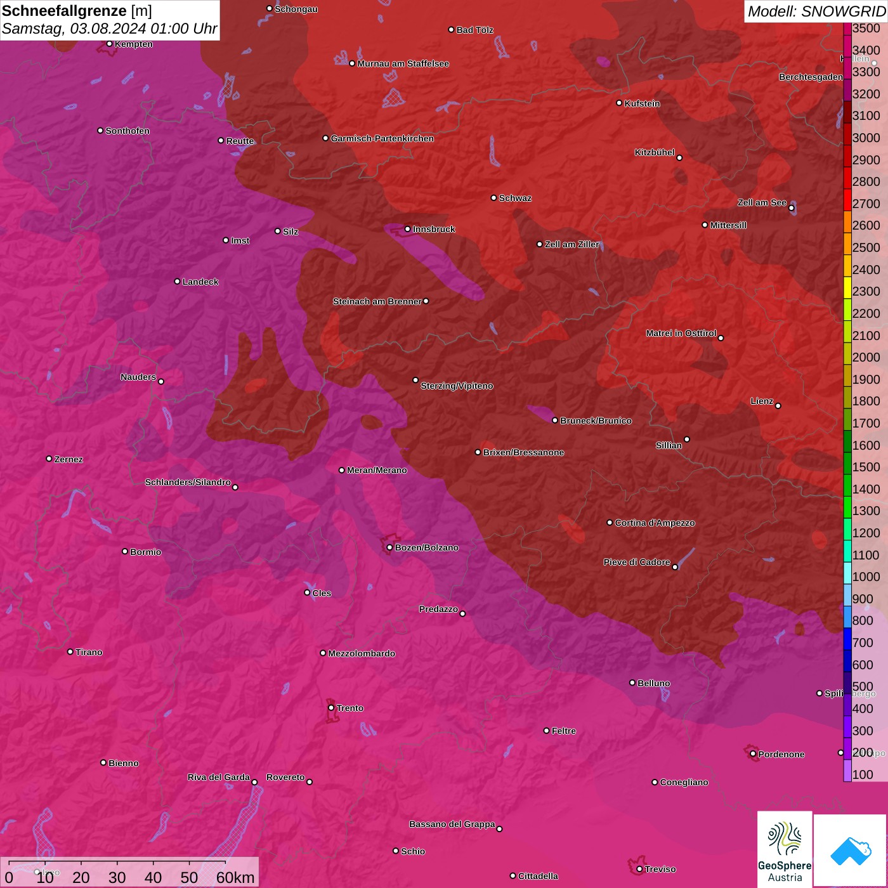Click the Mittersill city marker dot
Screen dimensions: 888x888
705,225
